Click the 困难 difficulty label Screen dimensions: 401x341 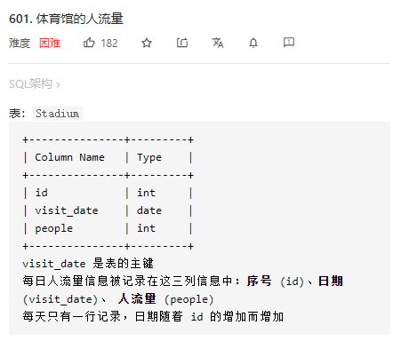50,44
